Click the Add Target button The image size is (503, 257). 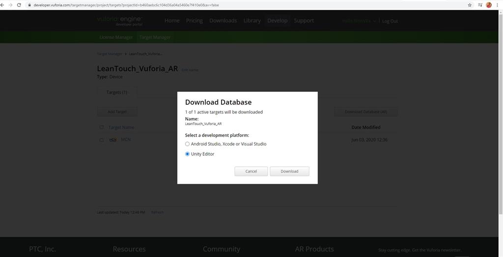tap(117, 112)
